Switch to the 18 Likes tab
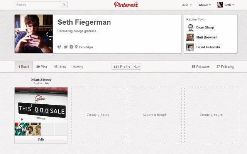 pos(60,67)
